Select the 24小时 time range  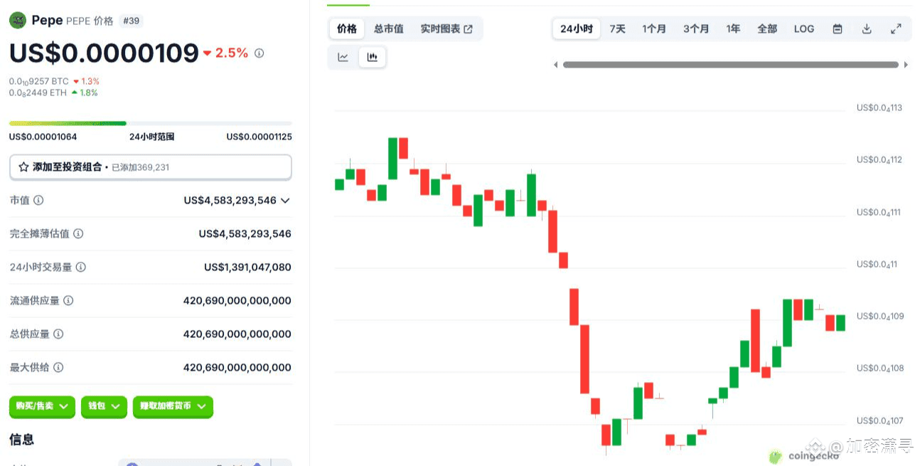coord(577,29)
